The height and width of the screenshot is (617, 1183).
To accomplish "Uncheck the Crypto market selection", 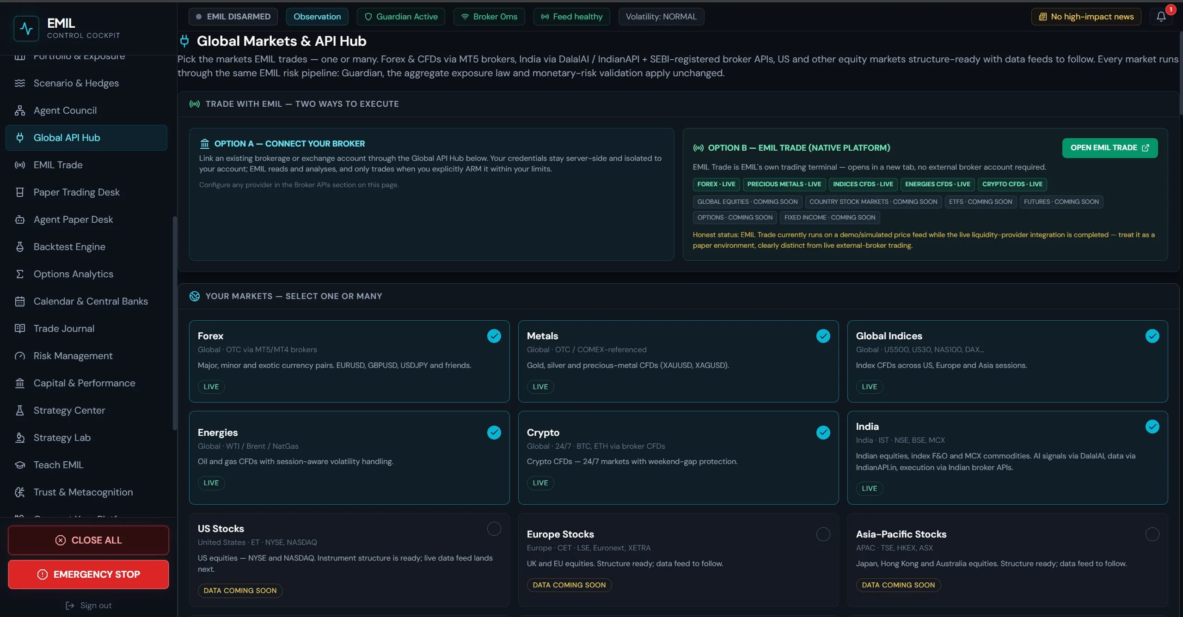I will pyautogui.click(x=823, y=433).
